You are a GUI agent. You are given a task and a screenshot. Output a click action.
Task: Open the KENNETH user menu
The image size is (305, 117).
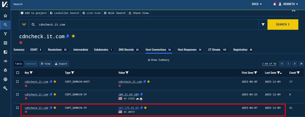tap(288, 4)
